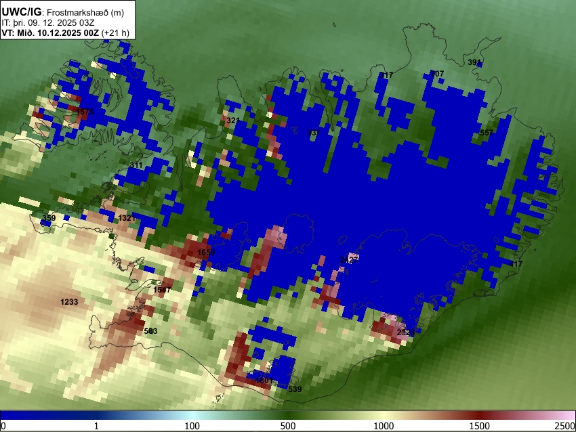Click the 563 value on the southwest peninsula
This screenshot has height=432, width=576.
coord(150,331)
